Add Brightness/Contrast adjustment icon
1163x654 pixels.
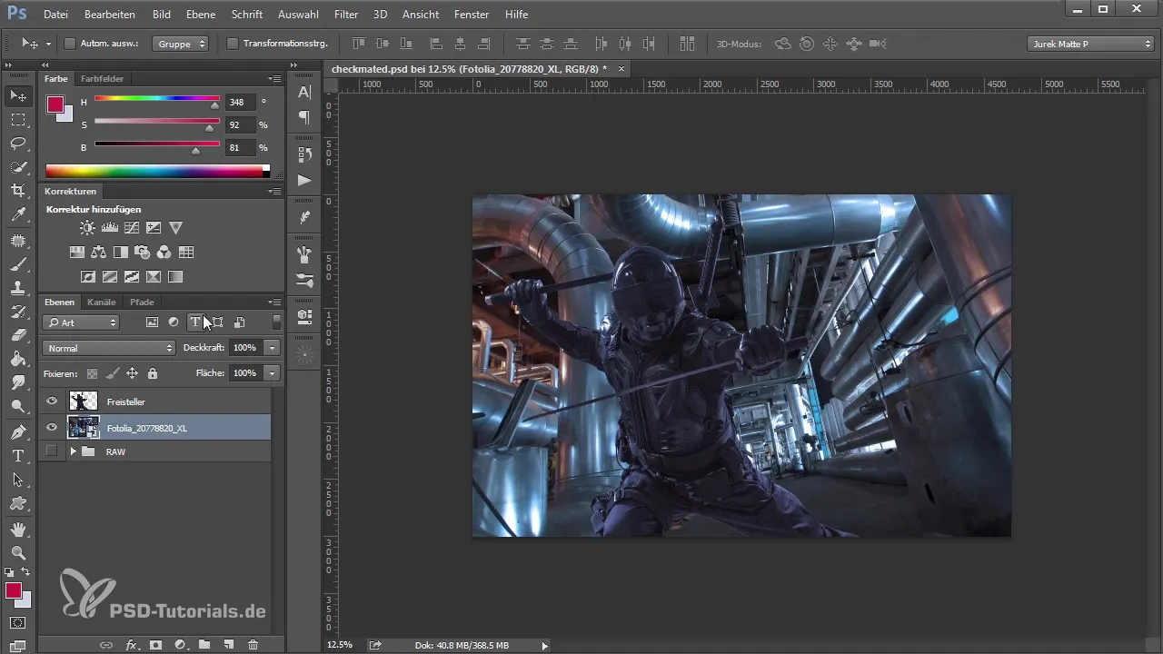87,228
